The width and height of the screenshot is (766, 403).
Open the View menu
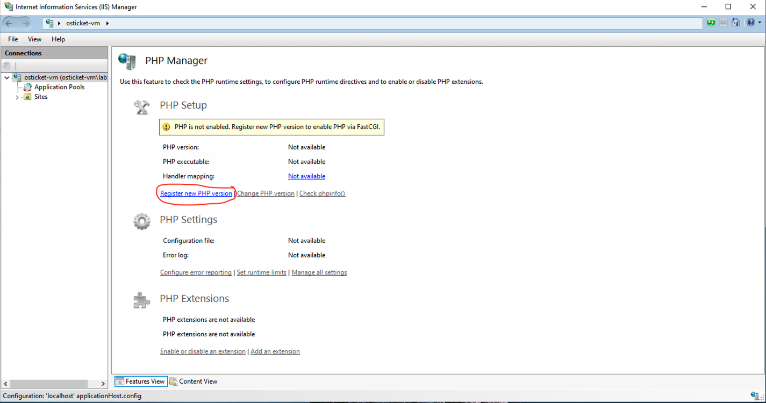[x=34, y=39]
